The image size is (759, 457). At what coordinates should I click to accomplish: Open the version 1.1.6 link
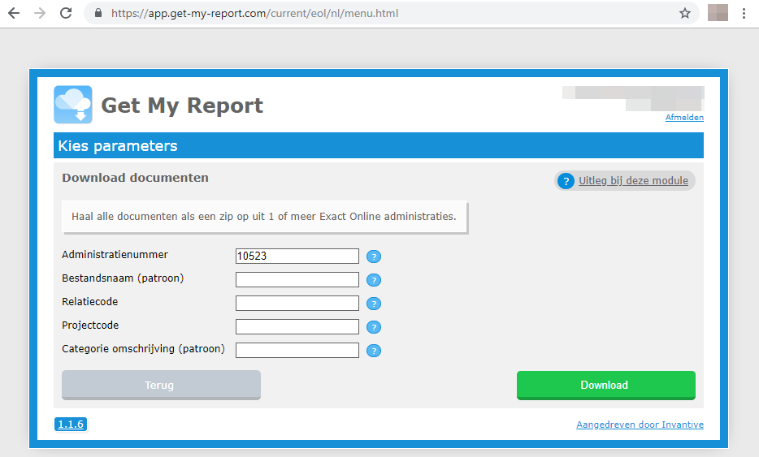pos(71,424)
